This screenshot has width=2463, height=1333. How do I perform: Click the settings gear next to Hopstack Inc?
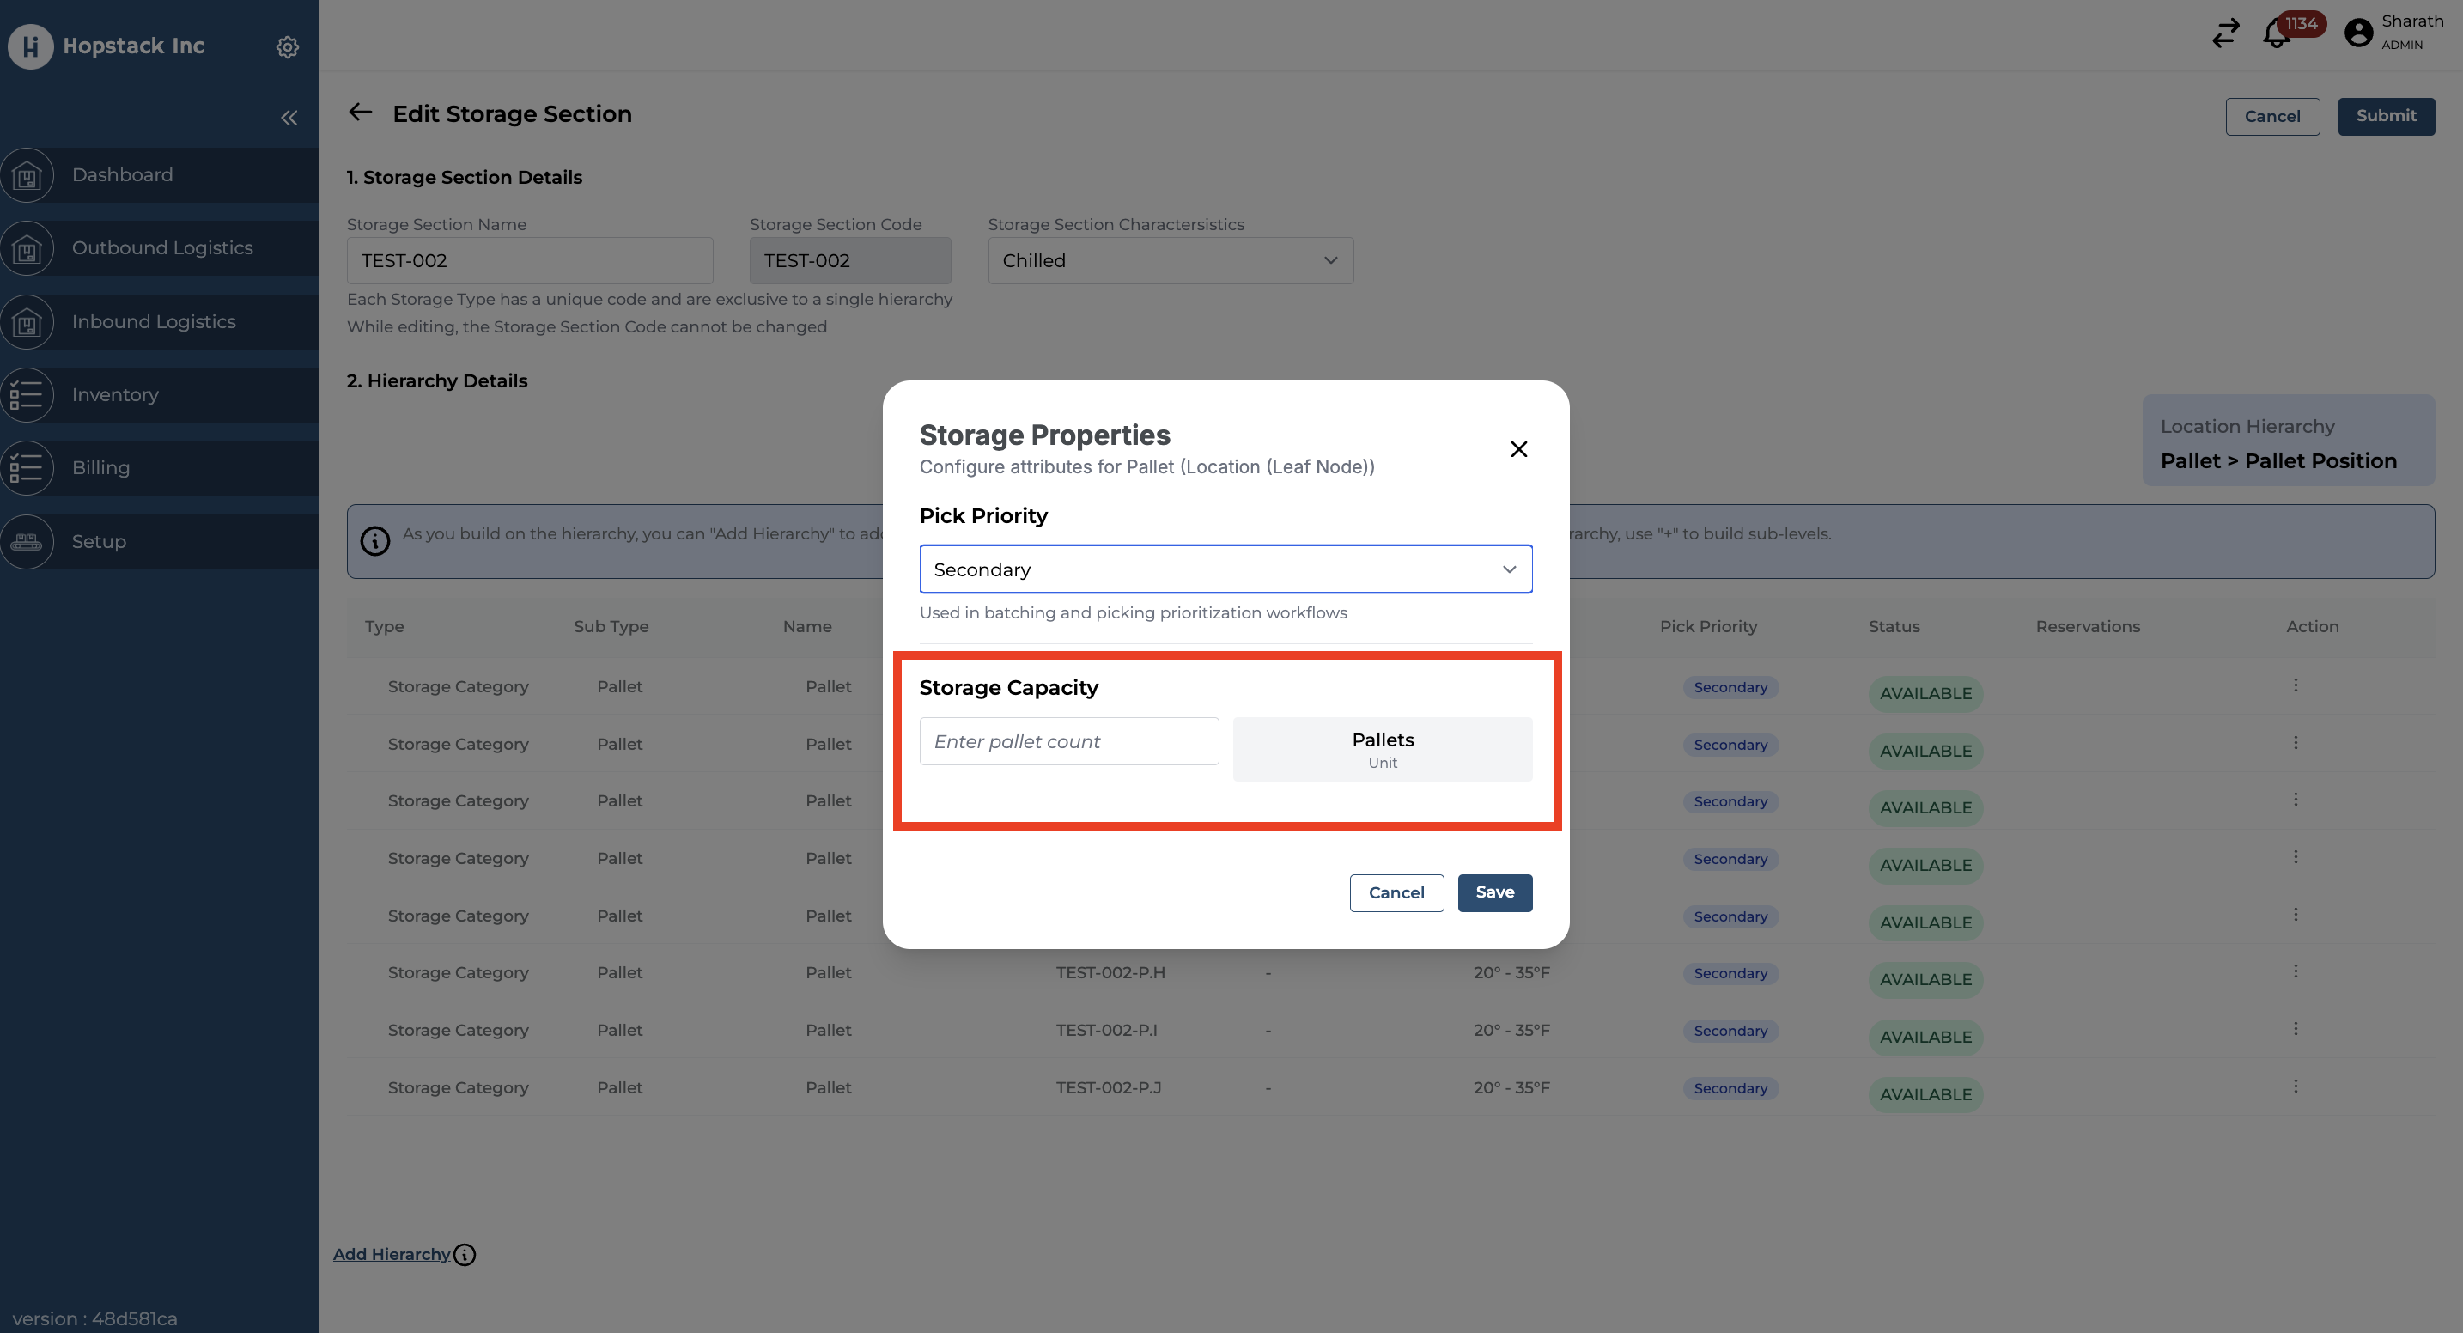[x=287, y=47]
